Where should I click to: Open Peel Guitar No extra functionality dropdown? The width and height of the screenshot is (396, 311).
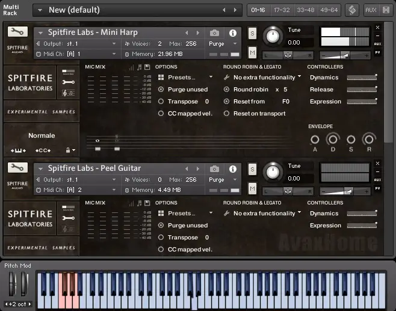(300, 212)
